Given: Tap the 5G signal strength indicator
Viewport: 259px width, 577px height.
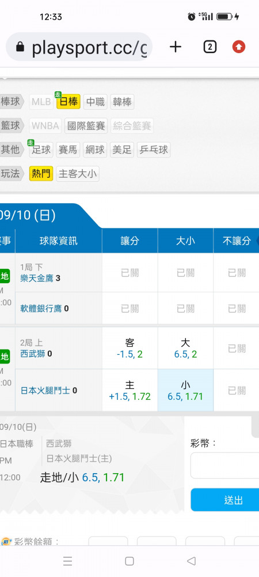Looking at the screenshot, I should 206,17.
